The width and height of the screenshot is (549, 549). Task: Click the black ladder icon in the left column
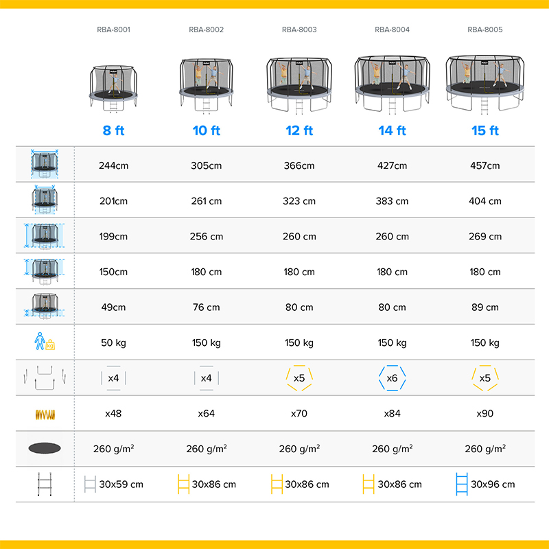45,484
